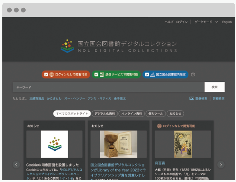
Task: Open the 月百姿 ukiyo-e thumbnail
Action: coord(183,144)
